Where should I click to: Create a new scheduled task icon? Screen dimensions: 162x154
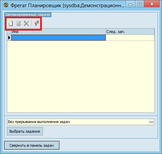point(11,23)
